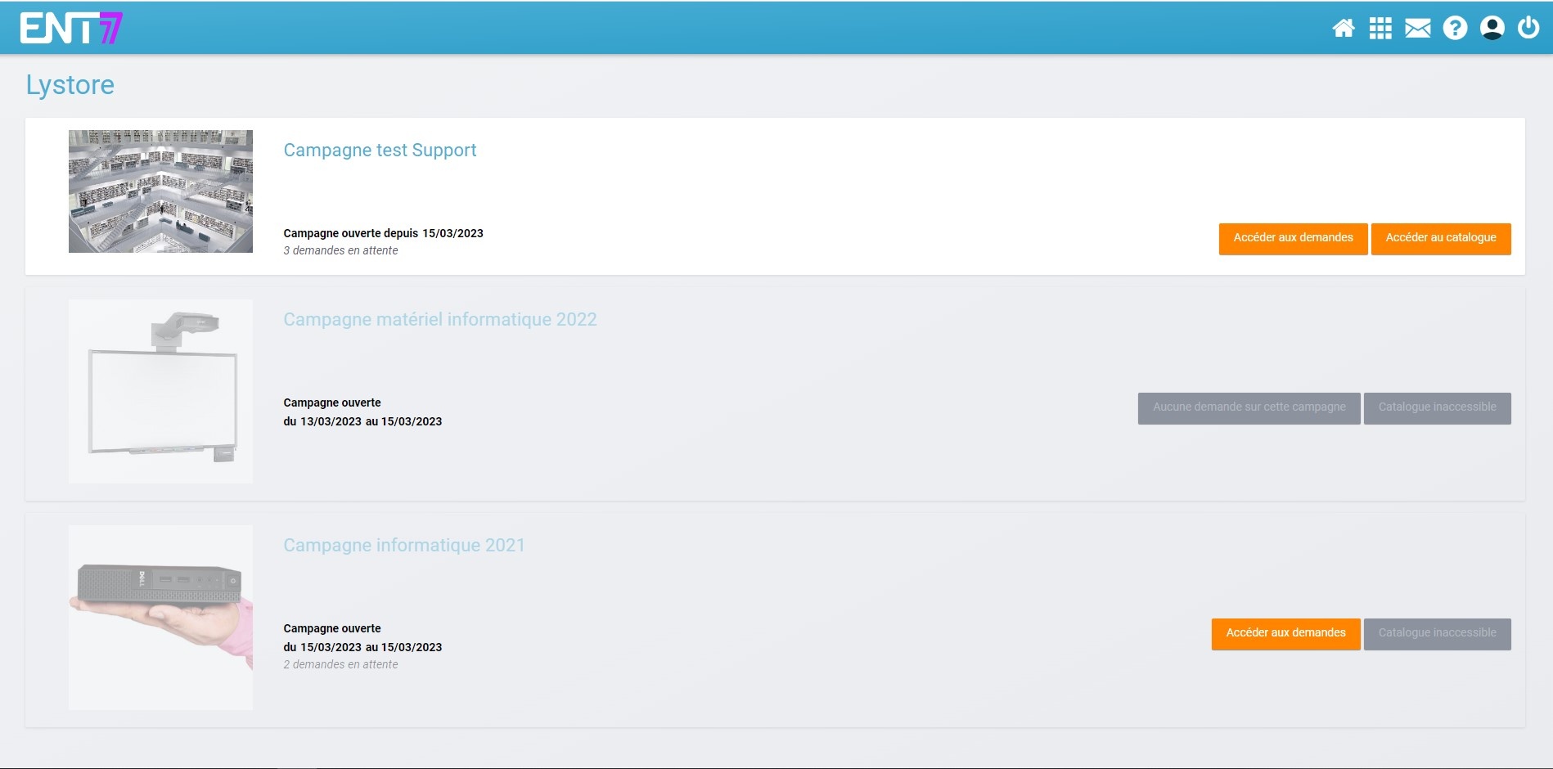Viewport: 1553px width, 769px height.
Task: Click the interactive whiteboard thumbnail
Action: (x=160, y=391)
